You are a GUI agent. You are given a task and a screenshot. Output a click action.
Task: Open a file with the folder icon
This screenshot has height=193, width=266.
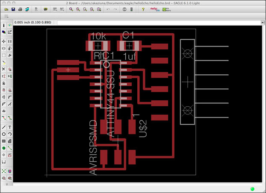[6, 9]
